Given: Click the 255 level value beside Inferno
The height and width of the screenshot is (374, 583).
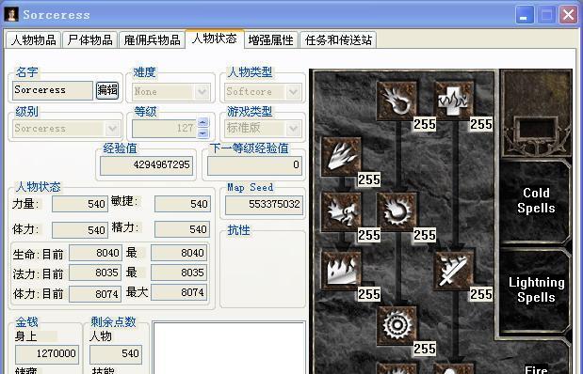Looking at the screenshot, I should point(369,179).
